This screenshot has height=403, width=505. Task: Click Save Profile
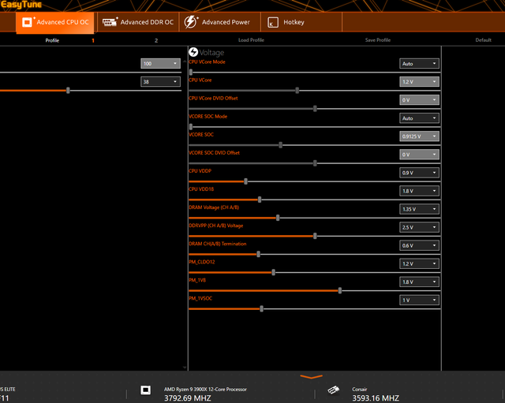coord(378,40)
